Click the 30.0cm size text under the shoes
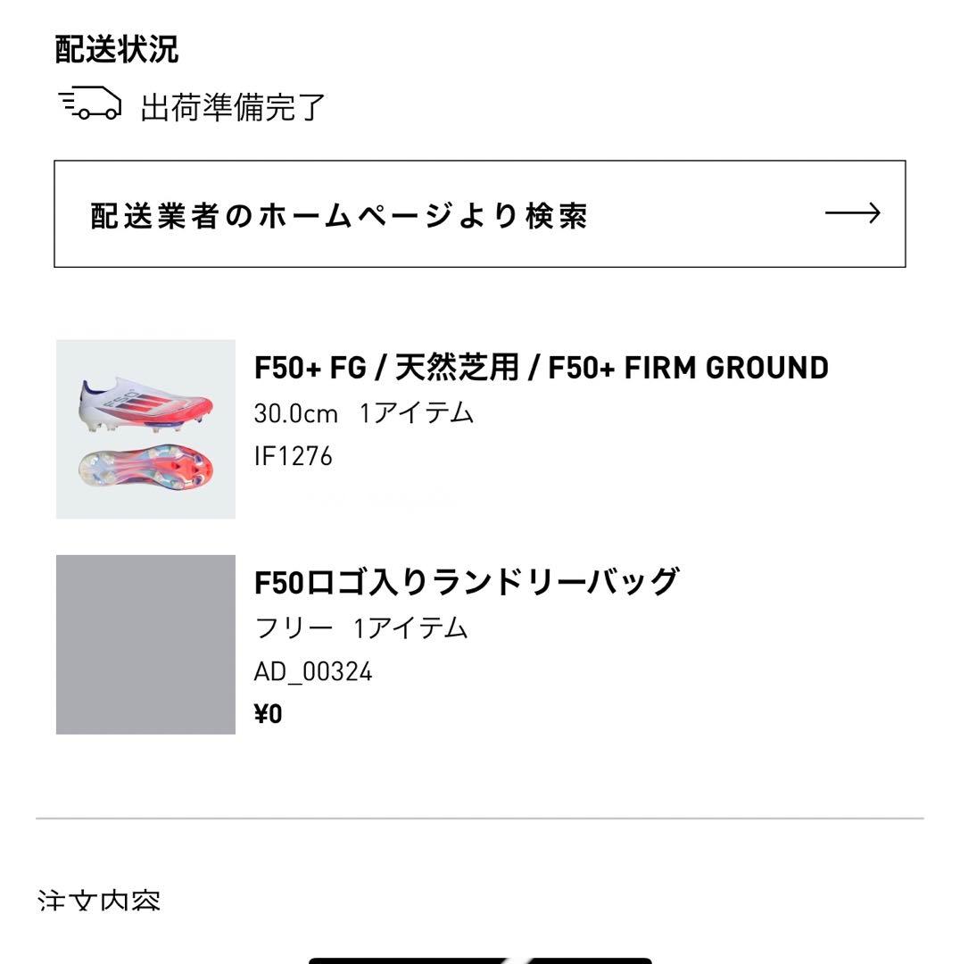 (294, 413)
